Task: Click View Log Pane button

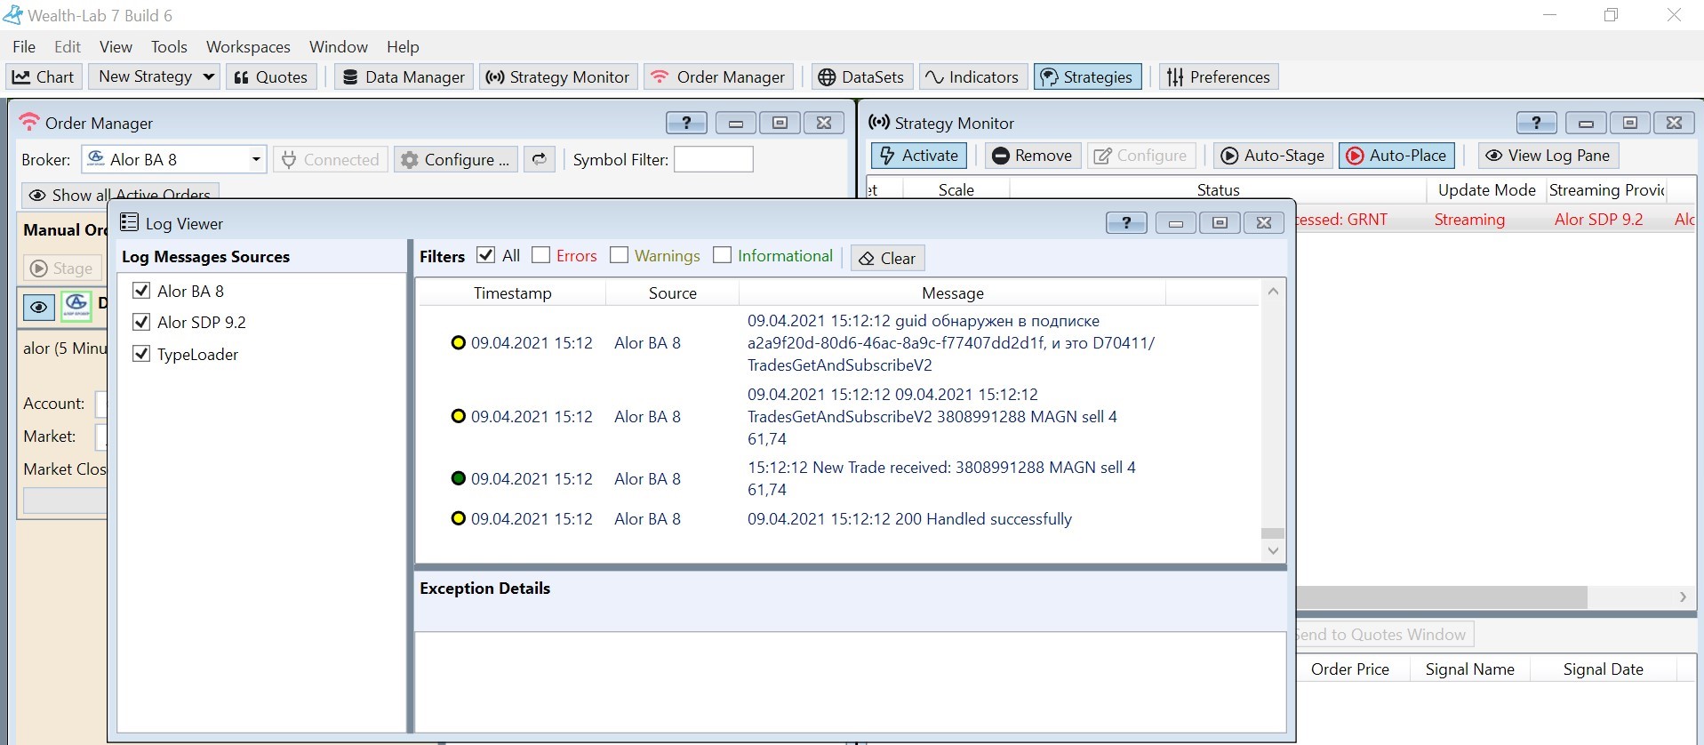Action: (1548, 156)
